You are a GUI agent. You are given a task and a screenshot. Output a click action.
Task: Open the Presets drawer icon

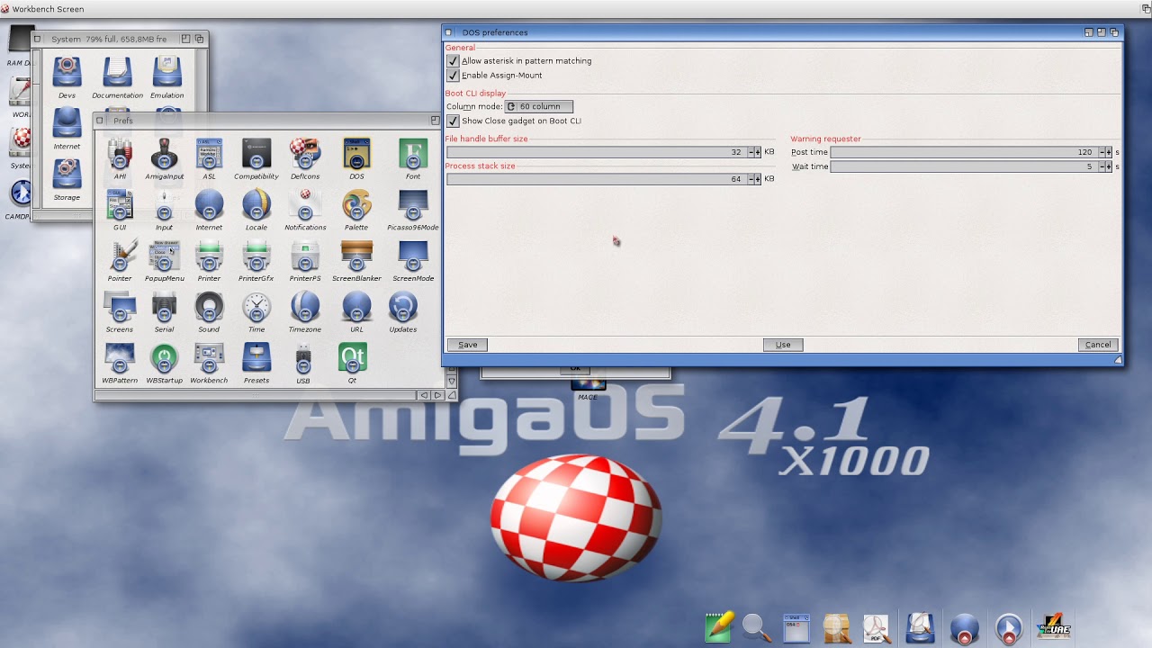point(256,358)
